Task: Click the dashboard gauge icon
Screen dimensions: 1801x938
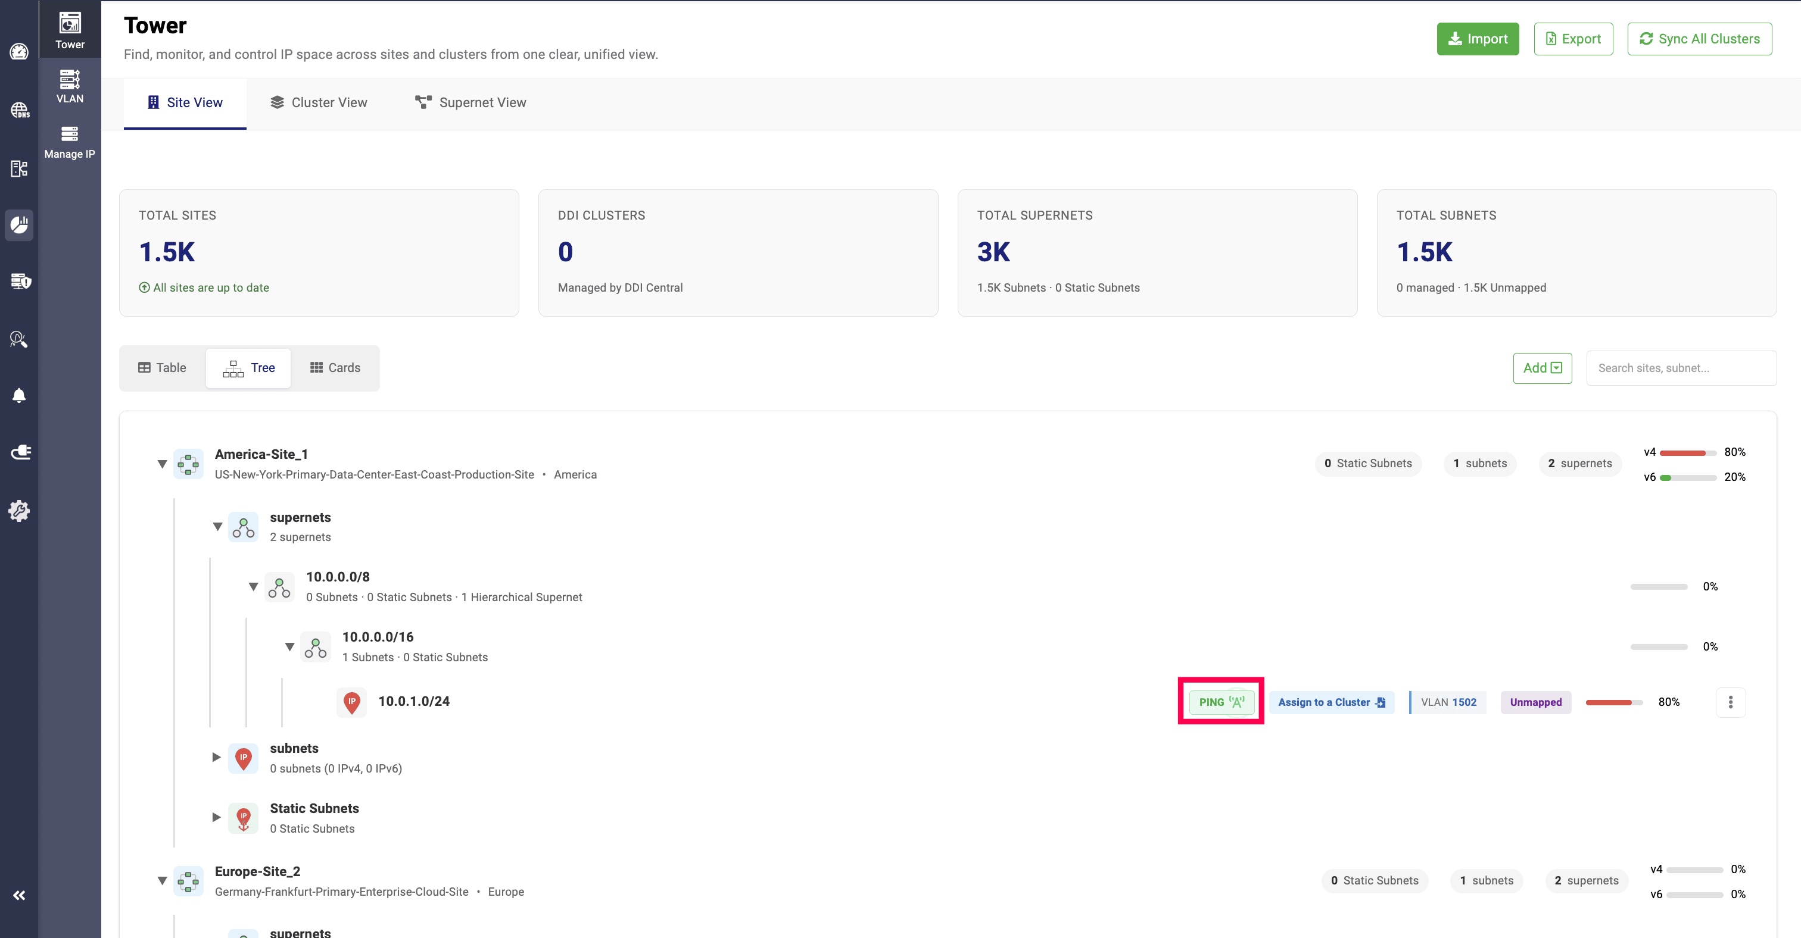Action: (19, 52)
